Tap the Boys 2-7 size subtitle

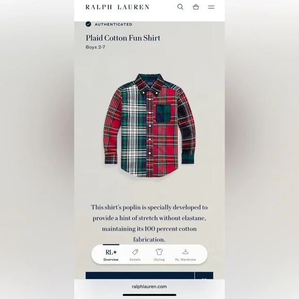click(95, 47)
